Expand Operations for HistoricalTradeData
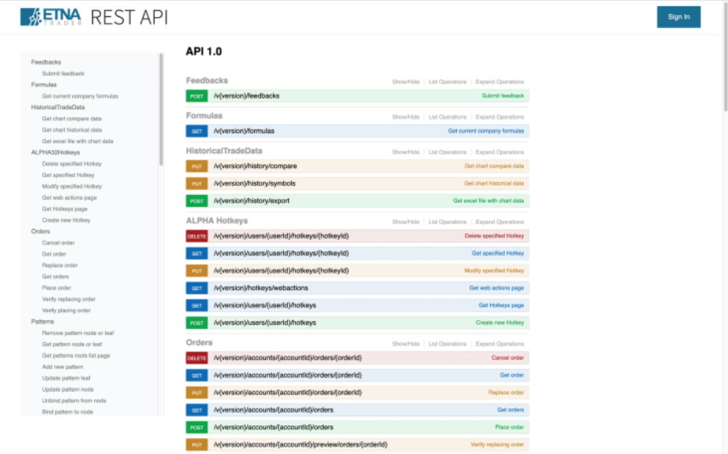 tap(500, 152)
